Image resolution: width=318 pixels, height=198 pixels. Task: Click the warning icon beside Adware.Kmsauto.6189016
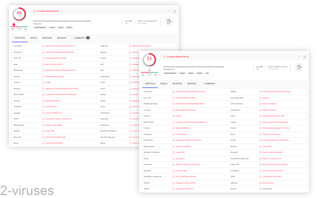pos(174,183)
